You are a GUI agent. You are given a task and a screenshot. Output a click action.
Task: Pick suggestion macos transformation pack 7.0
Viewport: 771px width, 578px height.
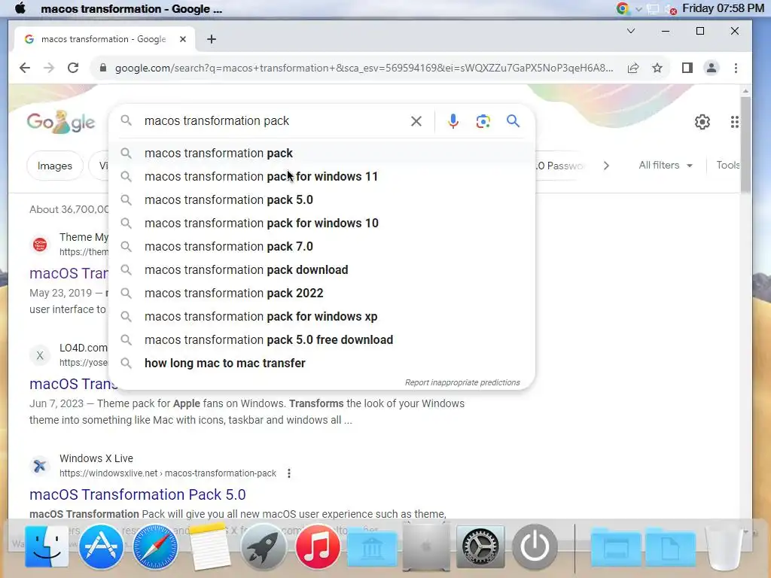tap(322, 247)
